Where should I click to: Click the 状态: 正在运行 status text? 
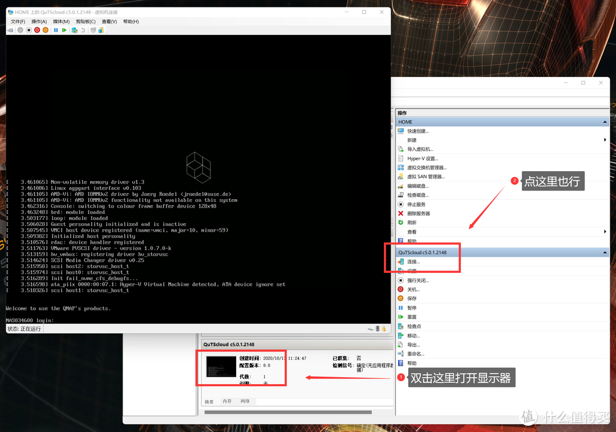point(24,329)
